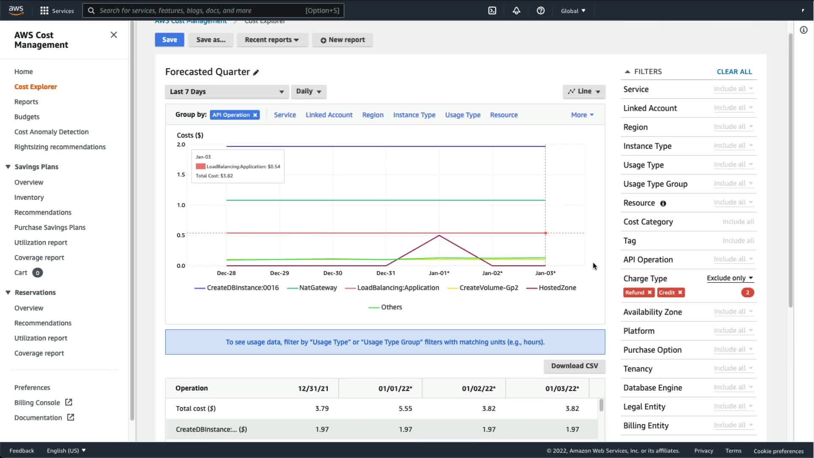Group by Usage Type
The height and width of the screenshot is (458, 814).
pyautogui.click(x=463, y=115)
